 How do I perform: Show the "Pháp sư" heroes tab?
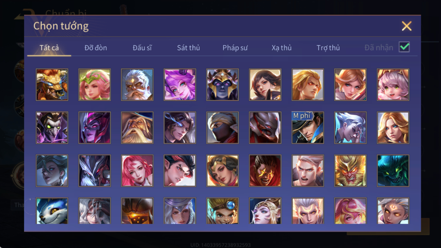235,48
